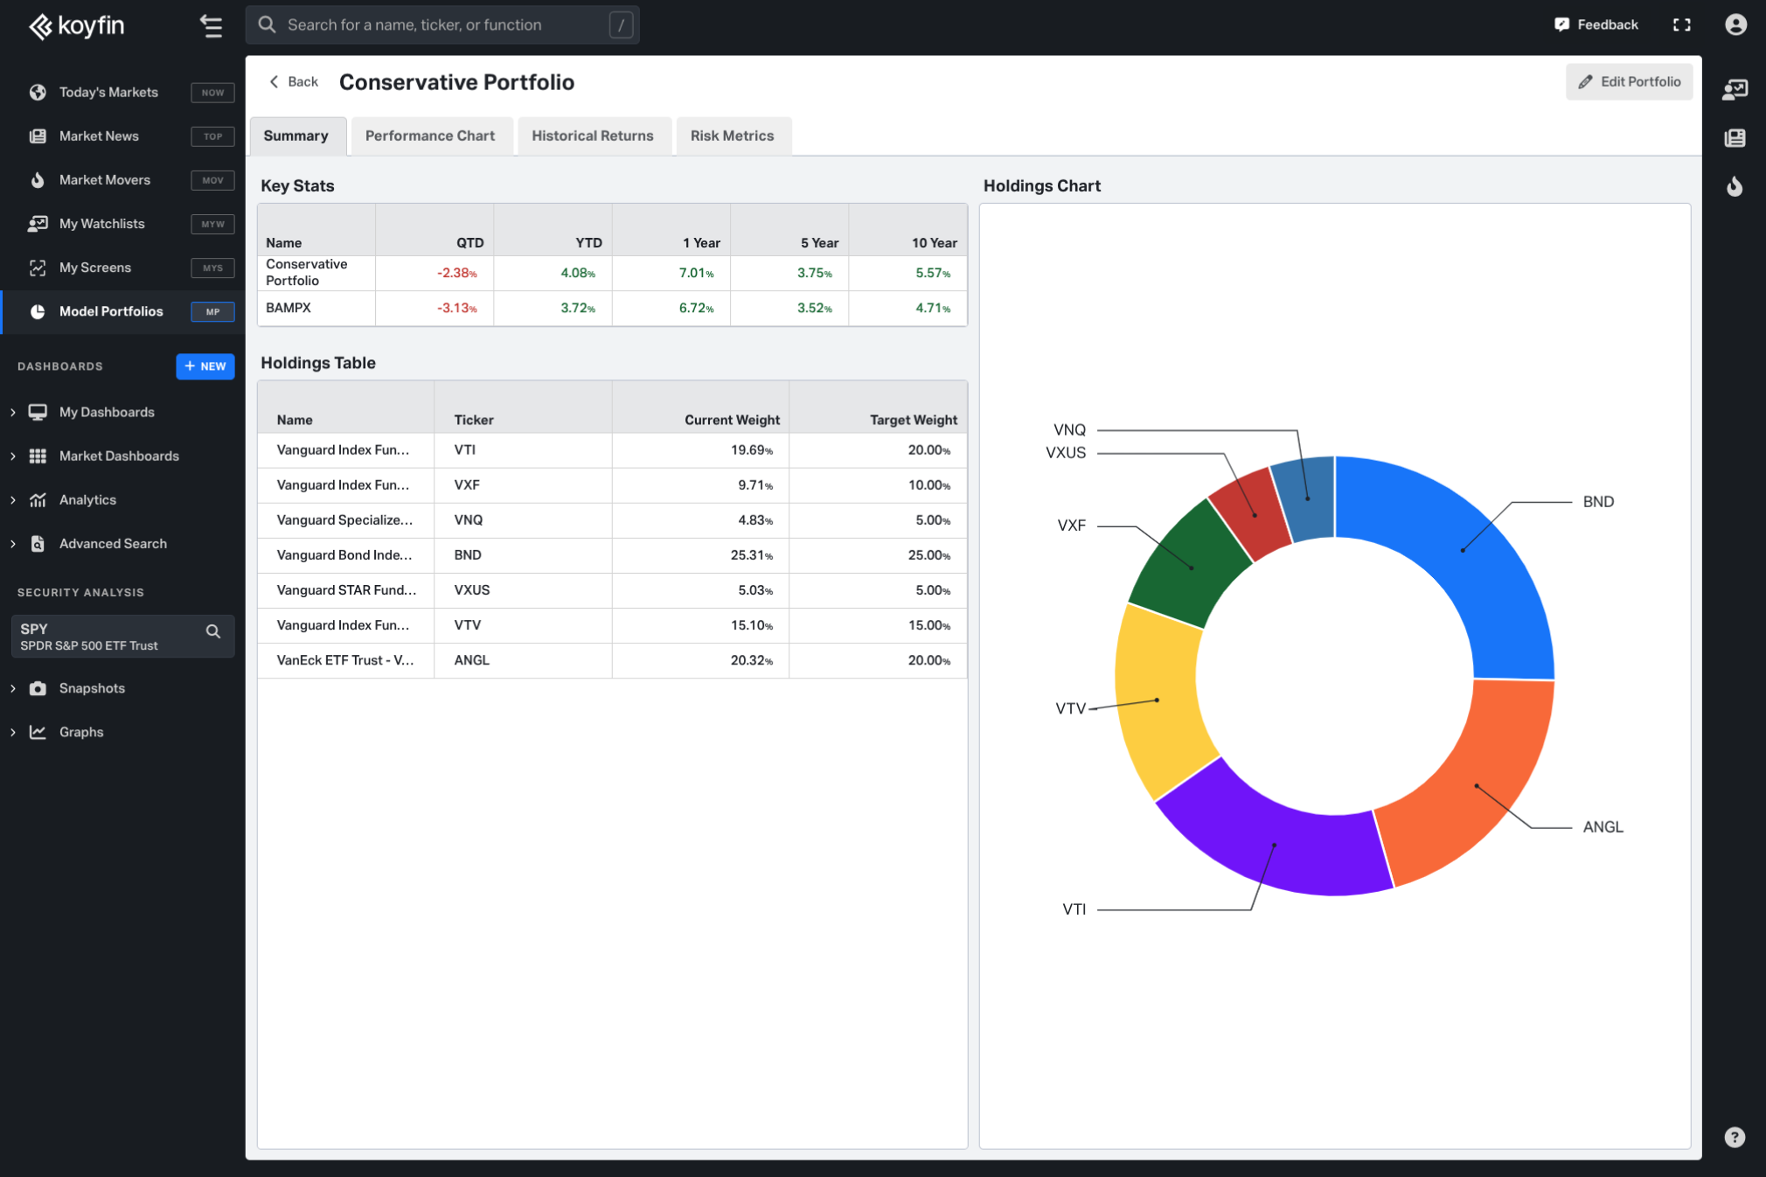Image resolution: width=1766 pixels, height=1177 pixels.
Task: Open the user account profile icon
Action: coord(1735,24)
